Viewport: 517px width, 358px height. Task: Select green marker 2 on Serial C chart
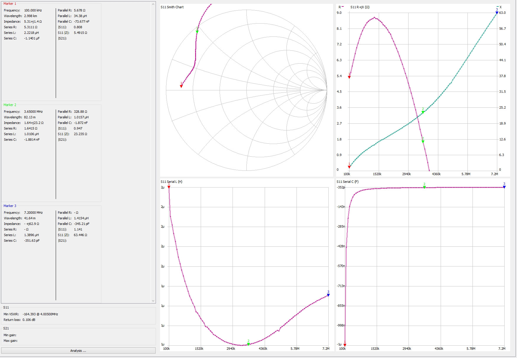[424, 187]
